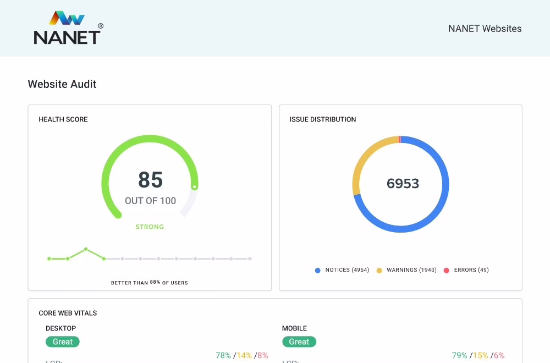Viewport: 550px width, 363px height.
Task: Click the DESKTOP label
Action: tap(61, 328)
